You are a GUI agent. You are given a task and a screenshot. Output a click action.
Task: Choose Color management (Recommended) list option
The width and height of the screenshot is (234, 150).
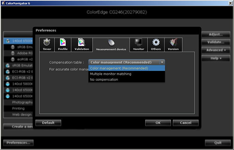tap(127, 68)
